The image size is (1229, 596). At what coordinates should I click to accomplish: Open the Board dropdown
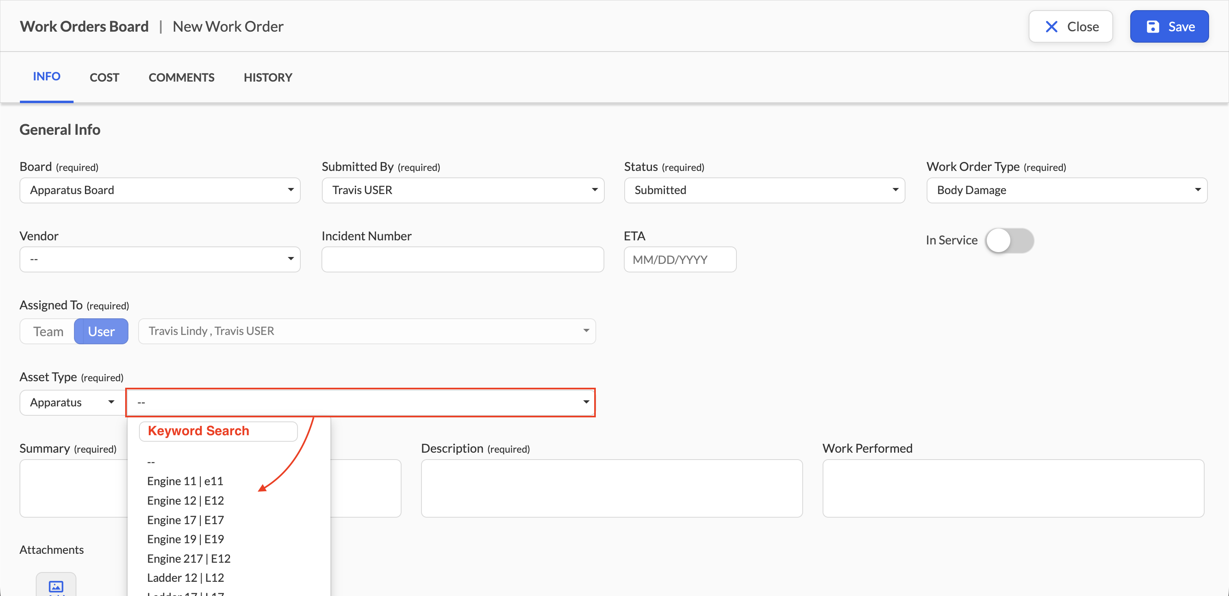tap(160, 190)
